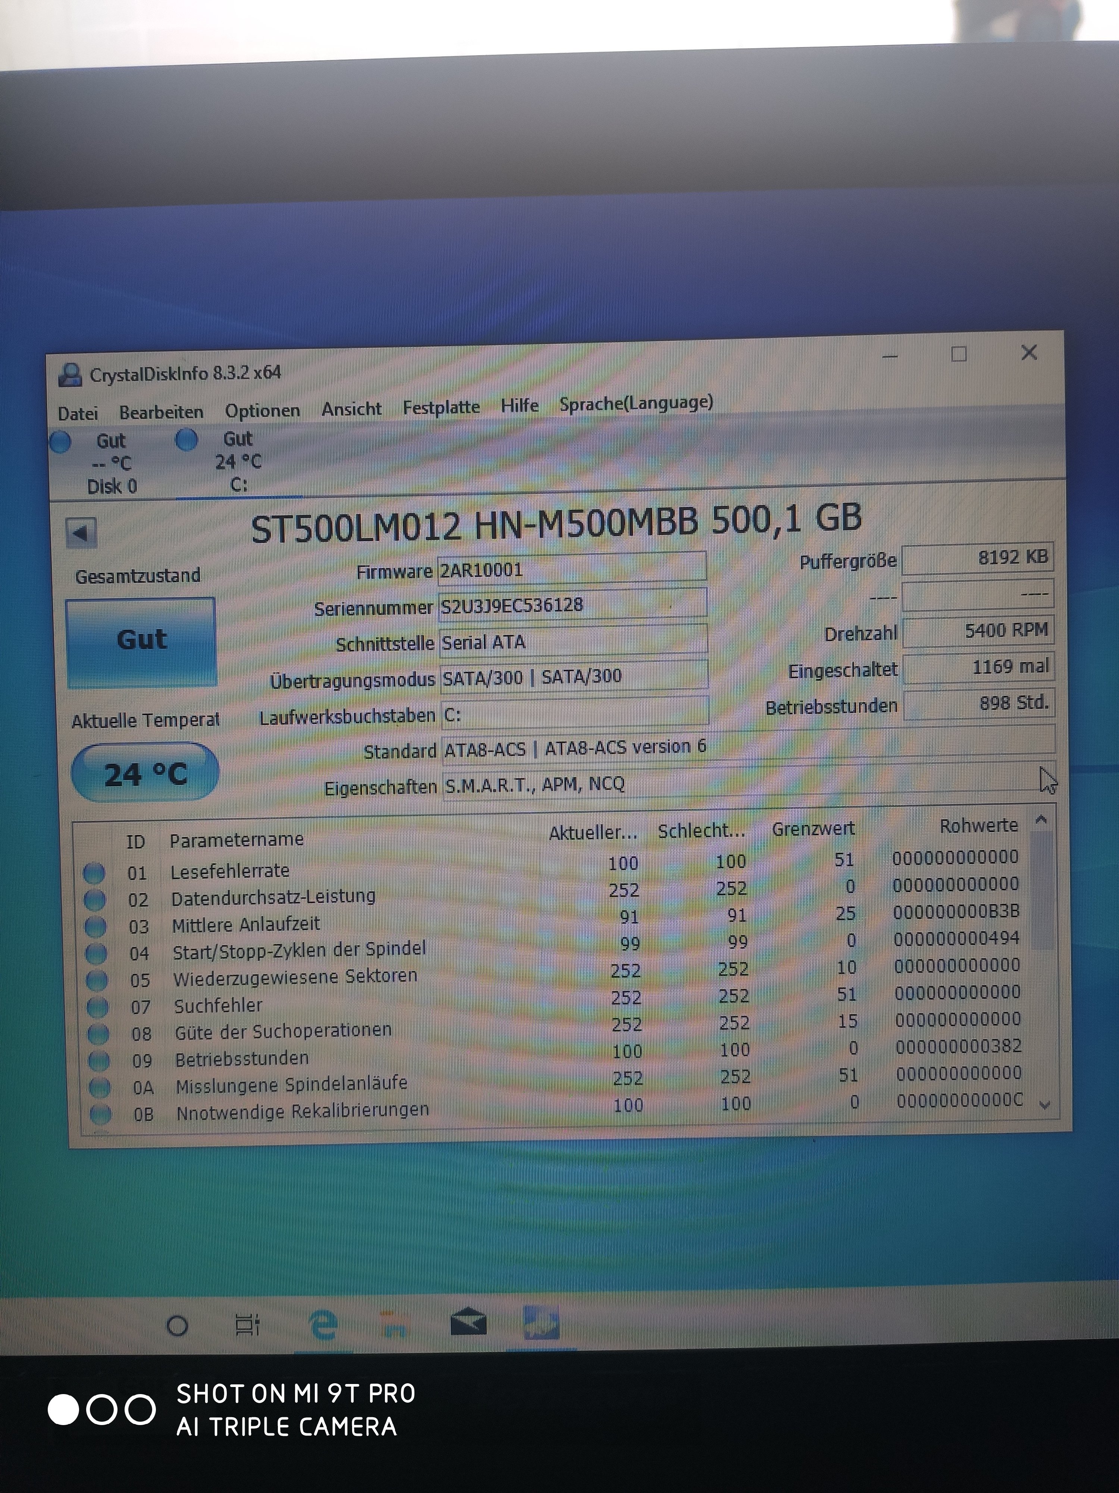Click the Schnittstelle field Serial ATA
Viewport: 1119px width, 1493px height.
pyautogui.click(x=573, y=640)
